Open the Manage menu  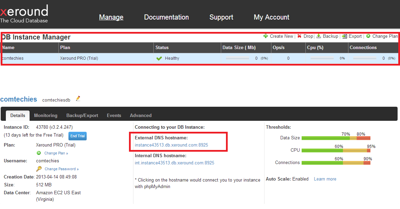pyautogui.click(x=111, y=17)
